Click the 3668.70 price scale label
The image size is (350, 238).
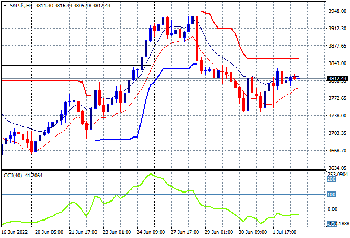pos(337,151)
